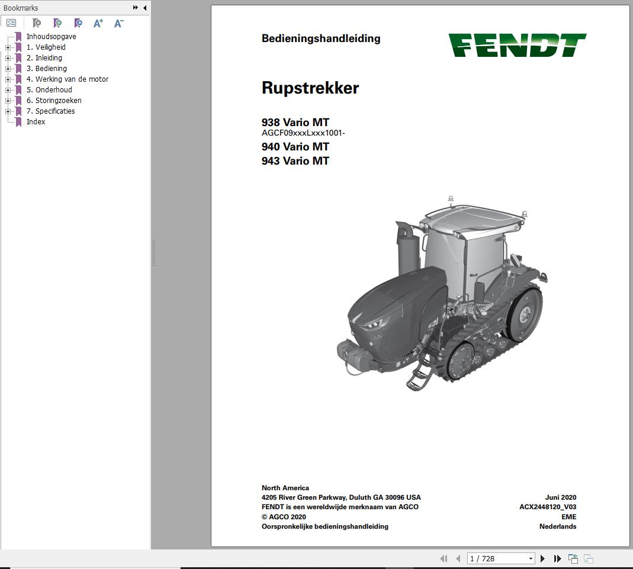Click the Bedieningshandleiding title text
This screenshot has width=633, height=569.
[x=321, y=38]
